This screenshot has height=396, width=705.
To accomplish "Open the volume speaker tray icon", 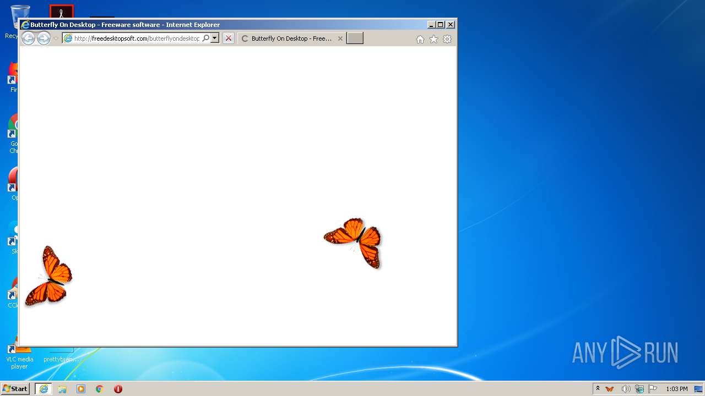I will point(626,389).
